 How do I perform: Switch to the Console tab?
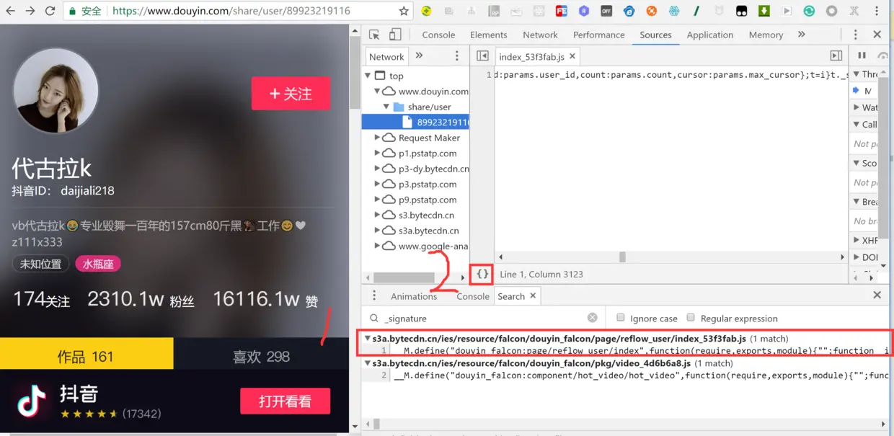(438, 35)
